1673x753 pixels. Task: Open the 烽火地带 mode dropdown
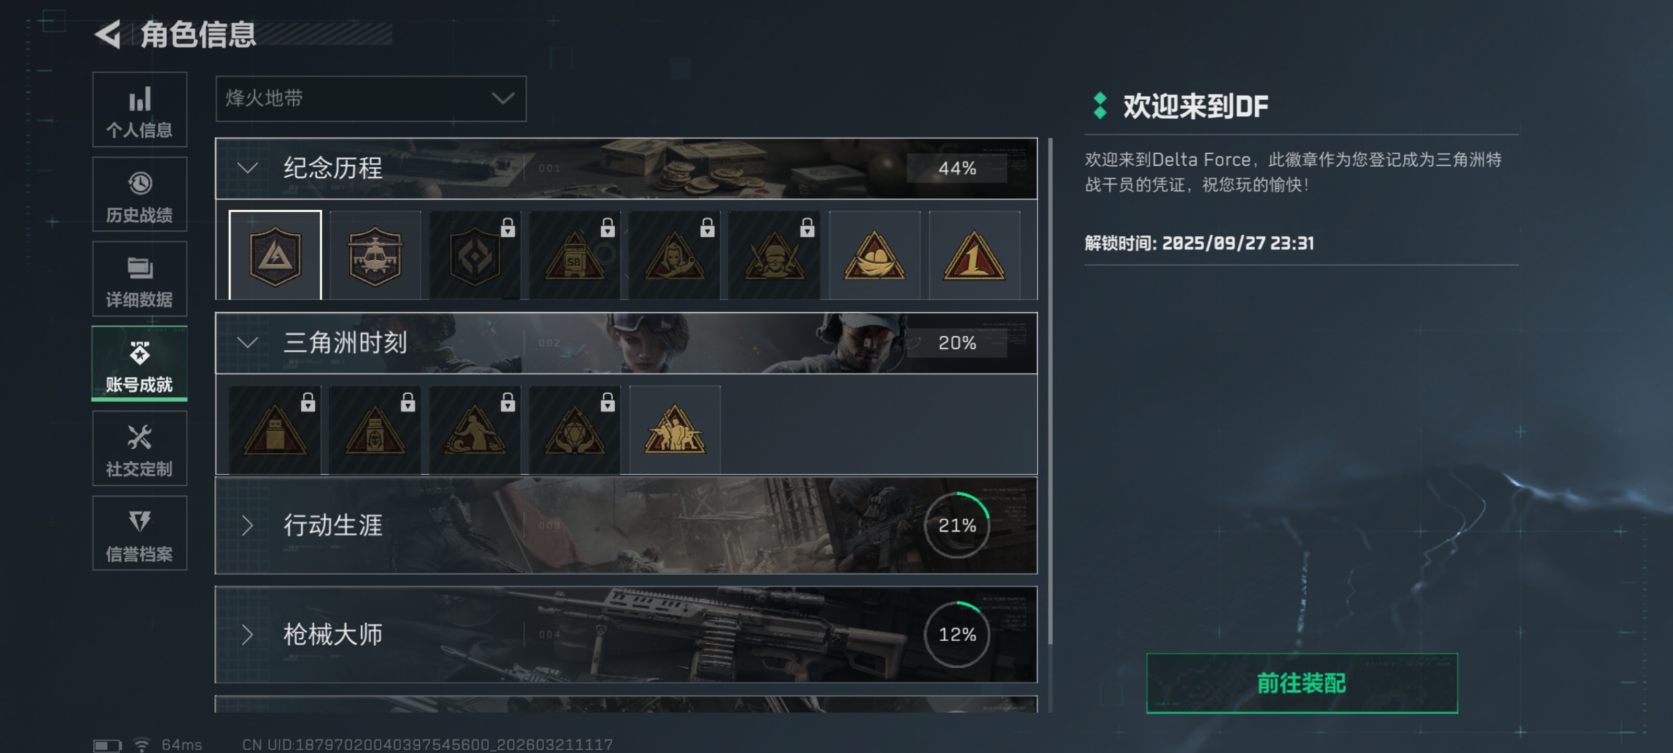pos(371,99)
